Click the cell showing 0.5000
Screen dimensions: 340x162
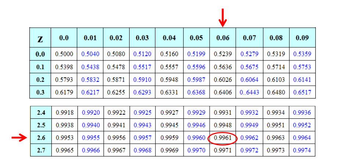[x=64, y=54]
